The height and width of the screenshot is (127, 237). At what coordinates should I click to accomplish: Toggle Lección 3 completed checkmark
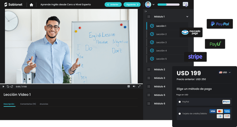tap(152, 42)
